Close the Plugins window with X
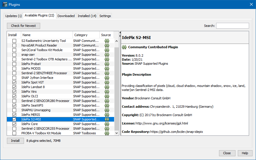Screen dimensions: 256x160 tap(251, 4)
